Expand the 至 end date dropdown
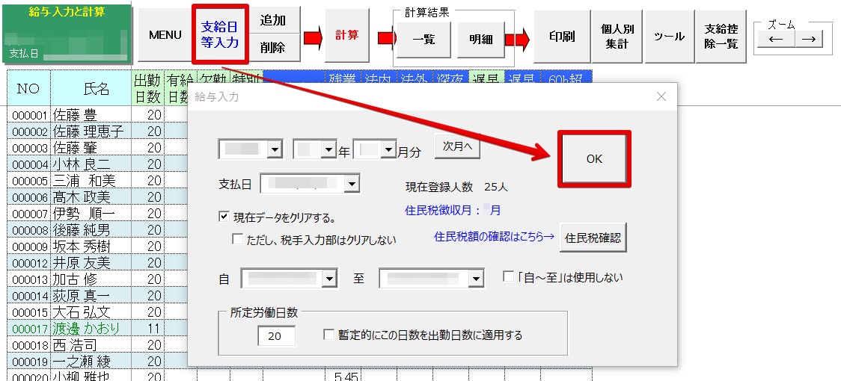This screenshot has height=381, width=841. tap(476, 279)
